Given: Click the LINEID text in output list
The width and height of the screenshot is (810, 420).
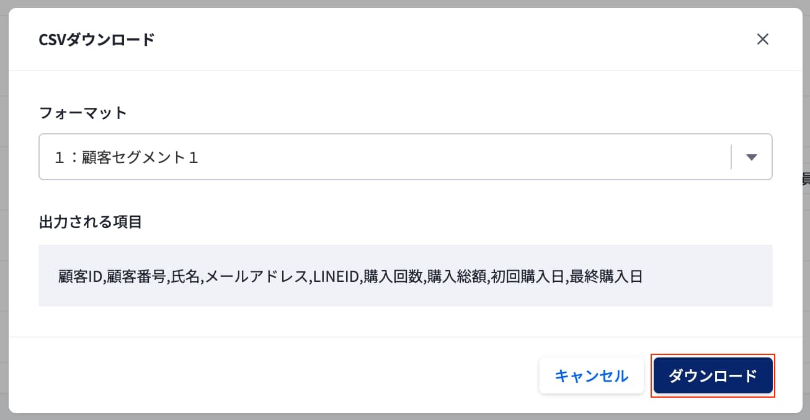Looking at the screenshot, I should [x=336, y=276].
